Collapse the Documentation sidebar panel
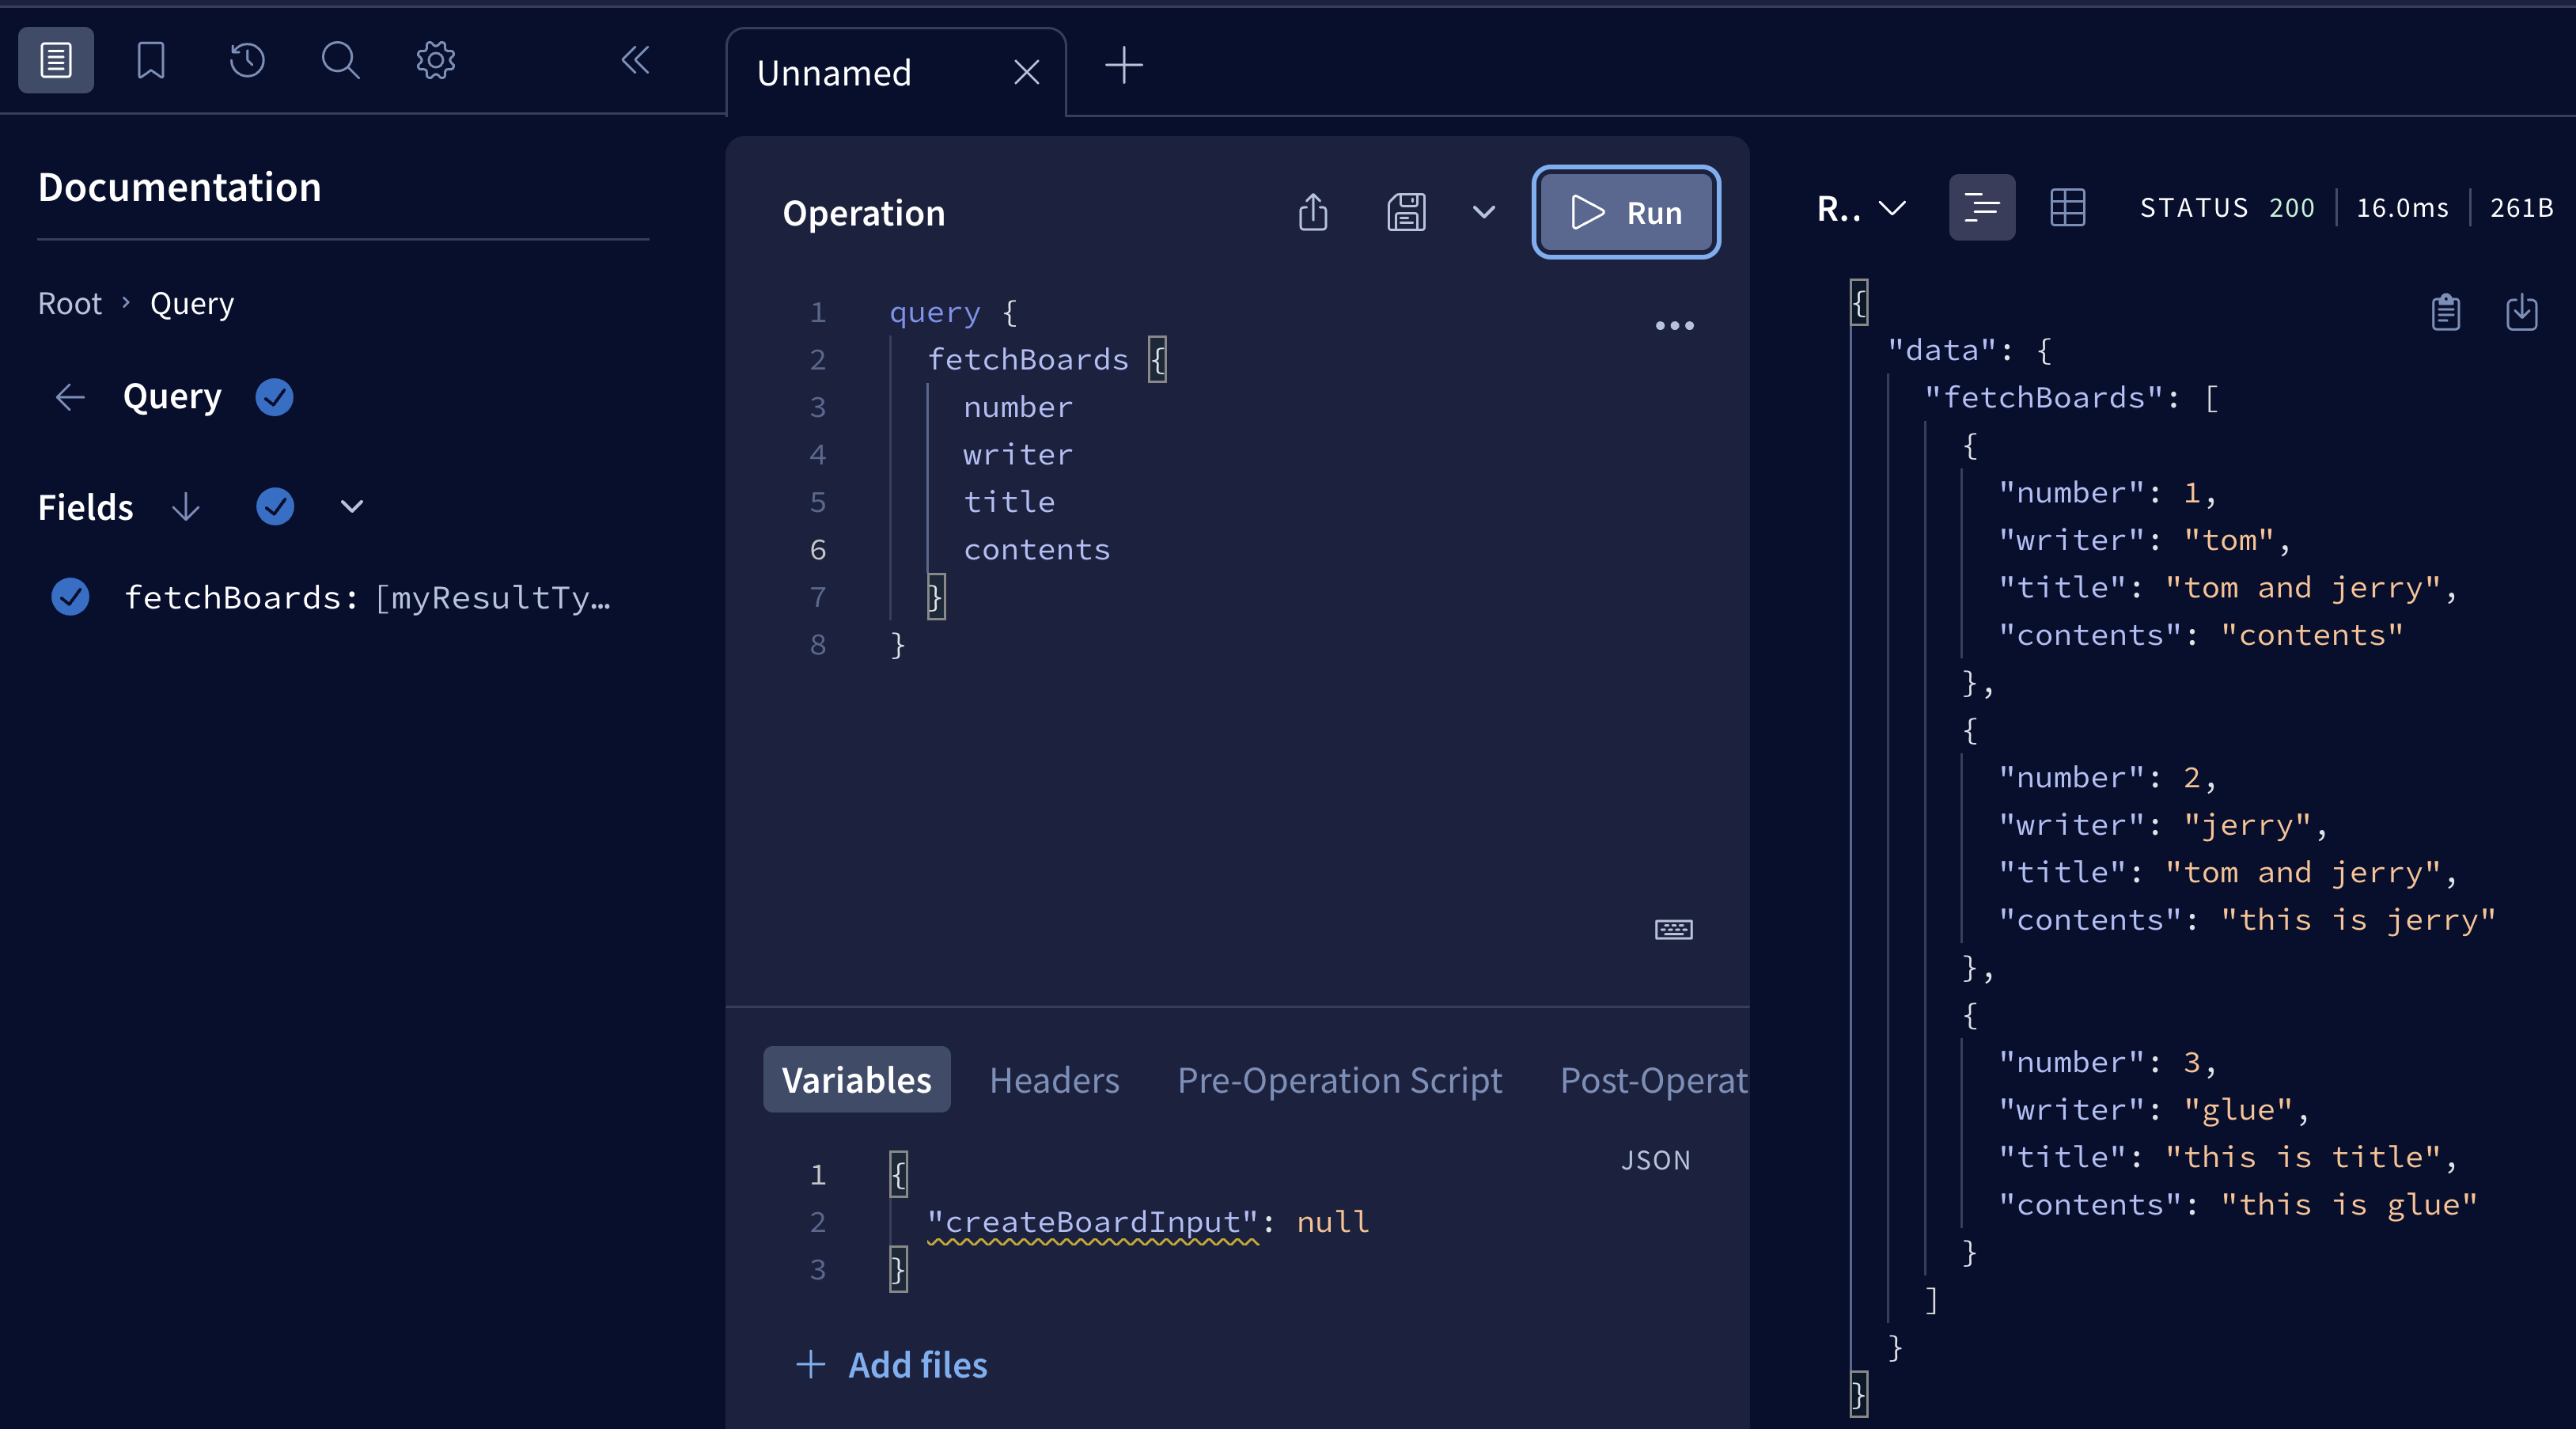2576x1429 pixels. click(x=635, y=60)
